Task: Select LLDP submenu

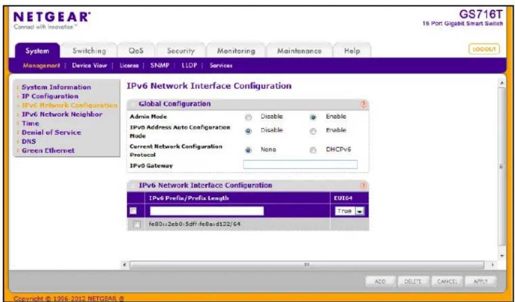Action: [x=189, y=65]
